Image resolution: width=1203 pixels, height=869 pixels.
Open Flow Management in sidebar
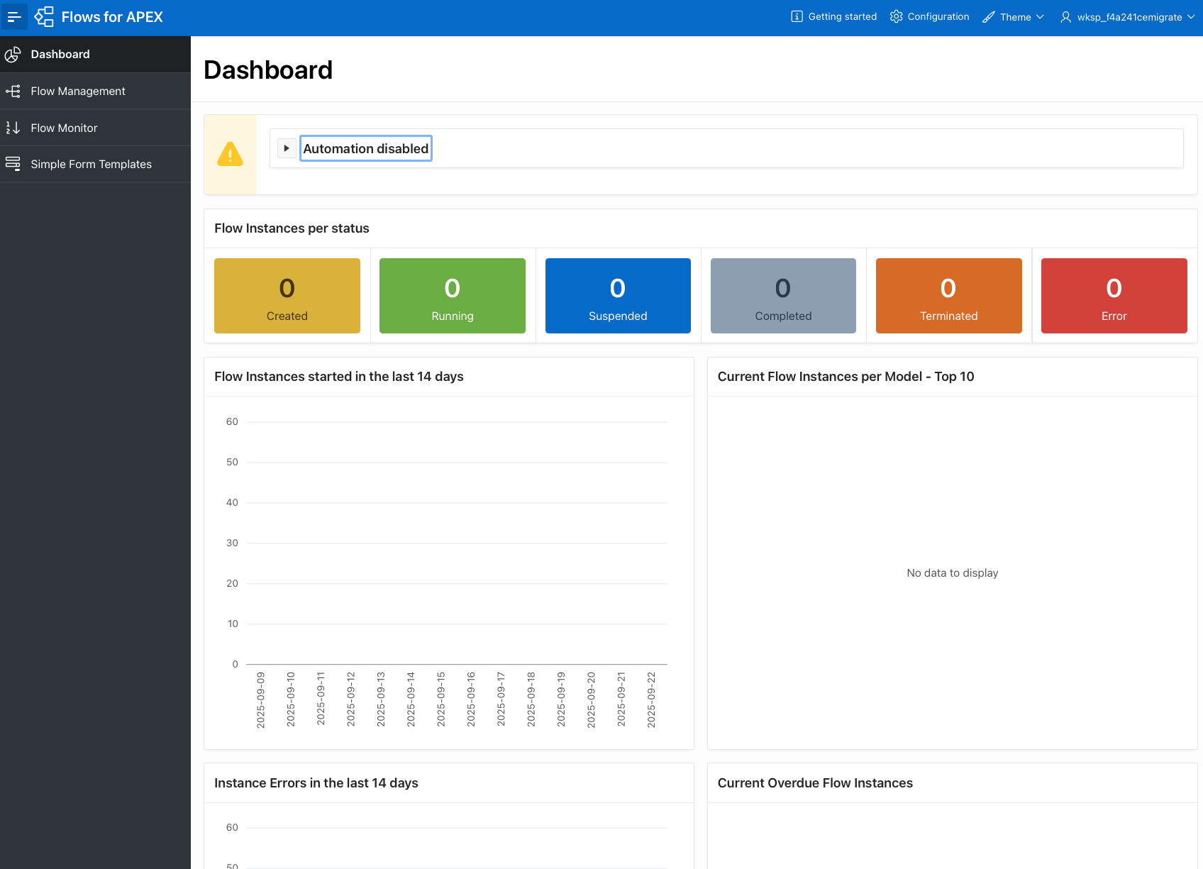click(95, 92)
